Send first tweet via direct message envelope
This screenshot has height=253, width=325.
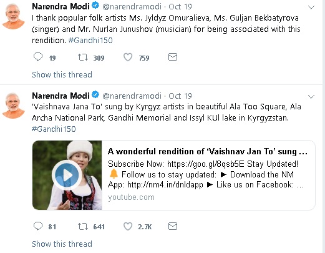click(x=173, y=57)
